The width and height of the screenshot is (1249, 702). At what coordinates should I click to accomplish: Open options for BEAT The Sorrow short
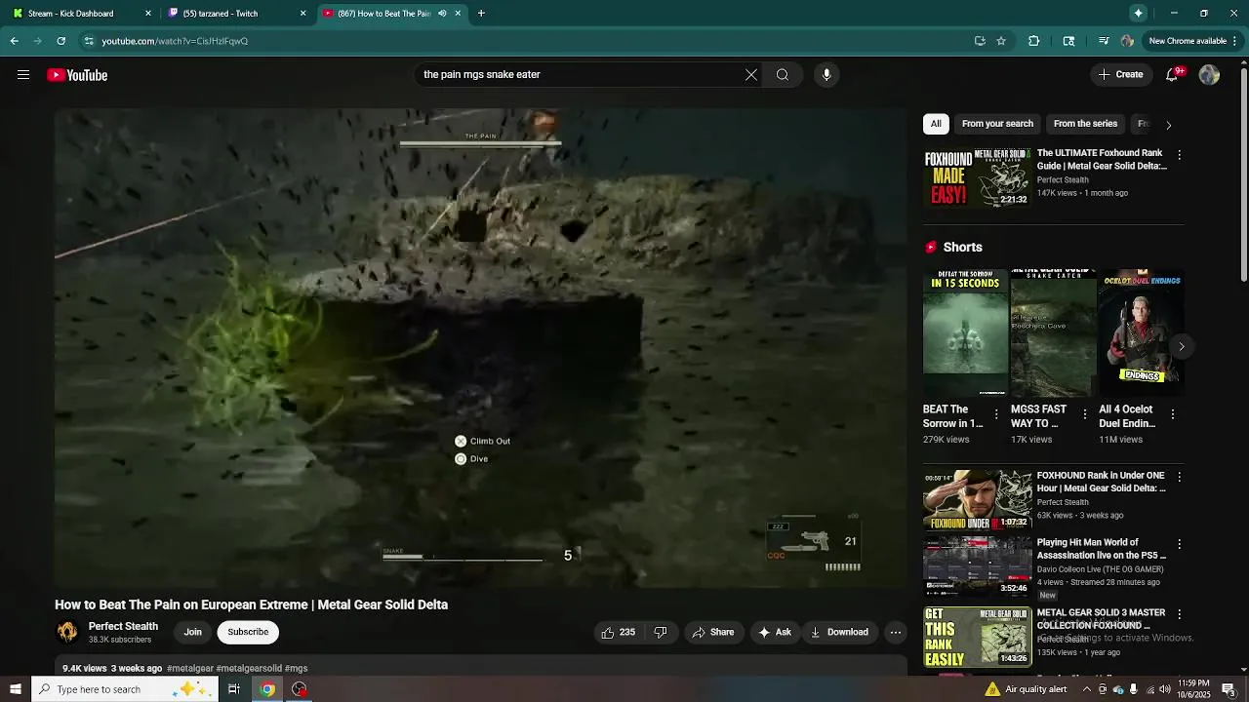click(x=996, y=414)
